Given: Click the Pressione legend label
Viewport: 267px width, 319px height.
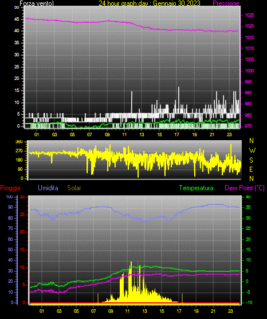Looking at the screenshot, I should coord(226,3).
